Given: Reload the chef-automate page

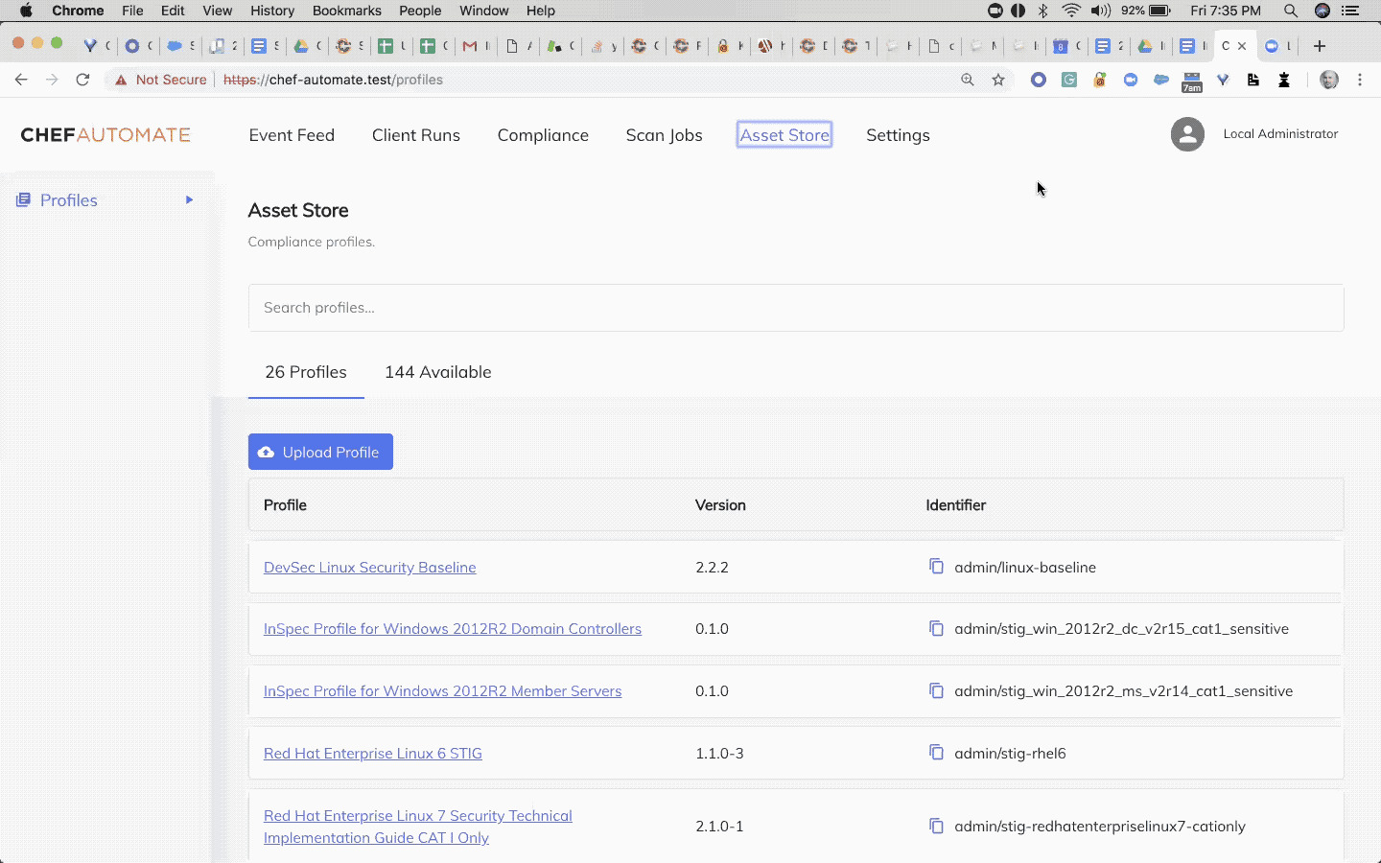Looking at the screenshot, I should (82, 80).
